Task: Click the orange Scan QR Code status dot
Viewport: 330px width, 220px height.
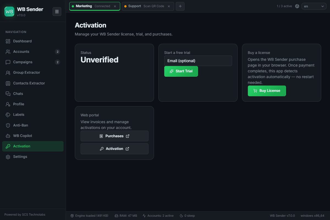Action: [x=125, y=6]
